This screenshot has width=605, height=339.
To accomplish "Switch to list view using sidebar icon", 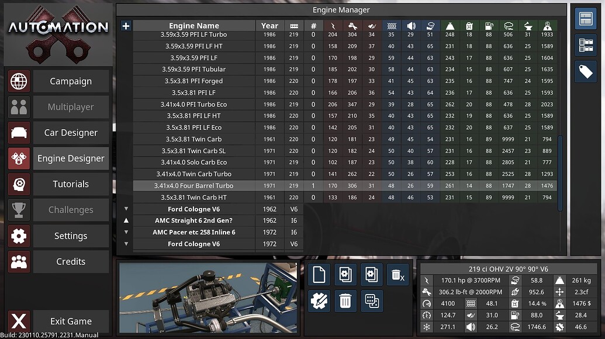I will 585,19.
